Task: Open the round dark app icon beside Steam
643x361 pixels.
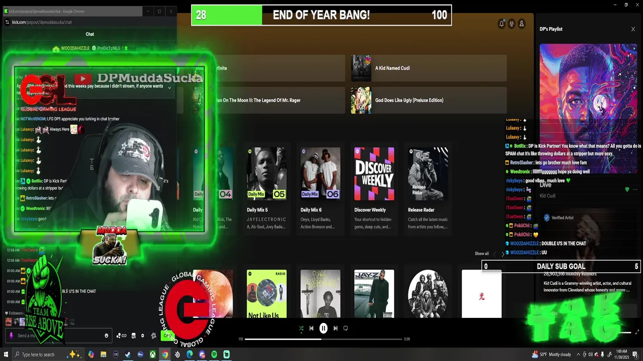Action: [116, 354]
